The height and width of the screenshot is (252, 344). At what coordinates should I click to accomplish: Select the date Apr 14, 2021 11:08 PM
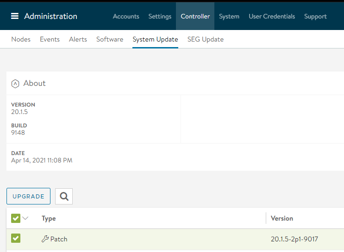coord(42,160)
